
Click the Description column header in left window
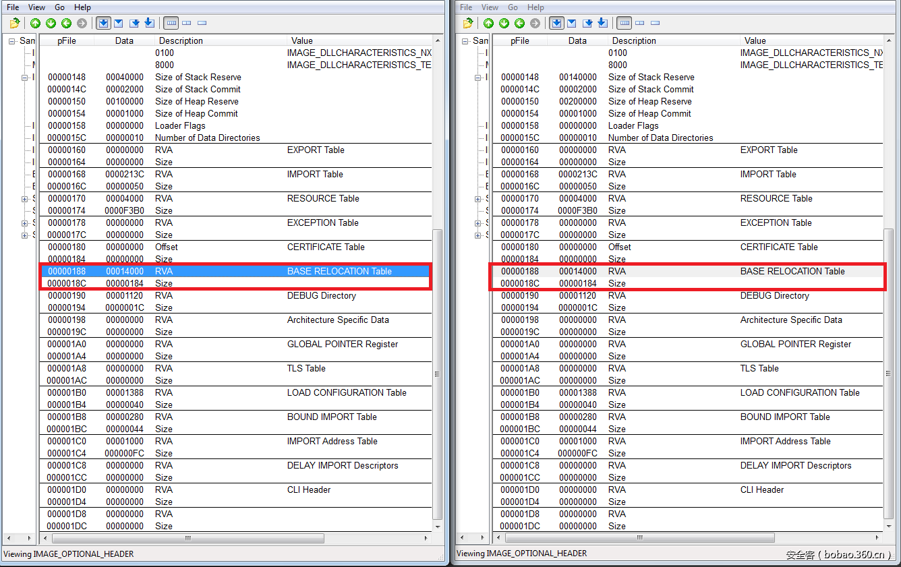pyautogui.click(x=181, y=40)
